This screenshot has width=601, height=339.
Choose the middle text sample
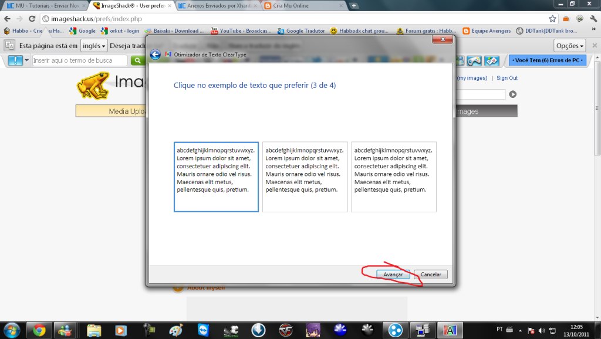[305, 177]
